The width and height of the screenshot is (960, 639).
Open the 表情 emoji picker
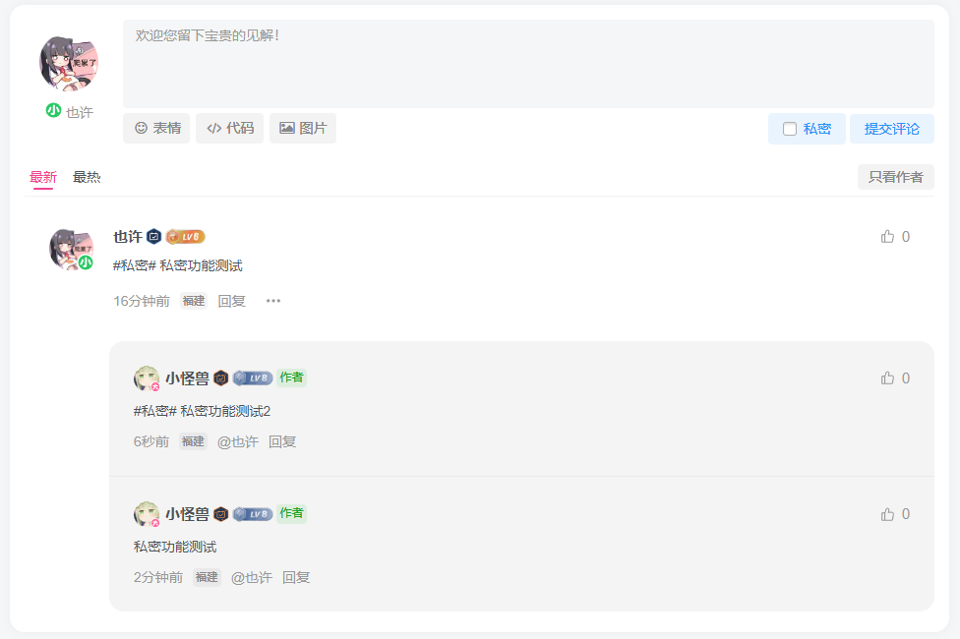coord(156,128)
